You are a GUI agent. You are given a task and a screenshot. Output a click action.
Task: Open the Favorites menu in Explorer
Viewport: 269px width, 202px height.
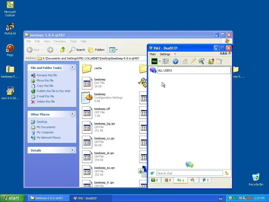click(x=60, y=41)
